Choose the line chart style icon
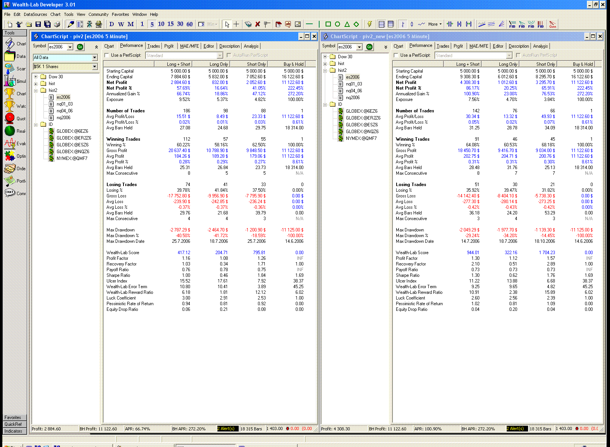Viewport: 610px width, 447px height. pyautogui.click(x=421, y=24)
